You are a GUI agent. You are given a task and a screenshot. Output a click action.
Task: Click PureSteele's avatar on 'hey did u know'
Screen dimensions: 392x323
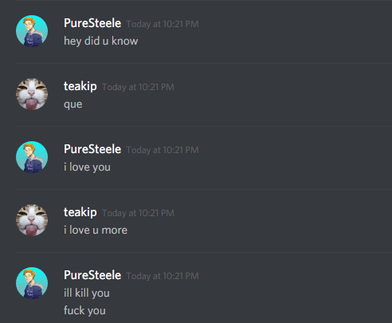32,31
